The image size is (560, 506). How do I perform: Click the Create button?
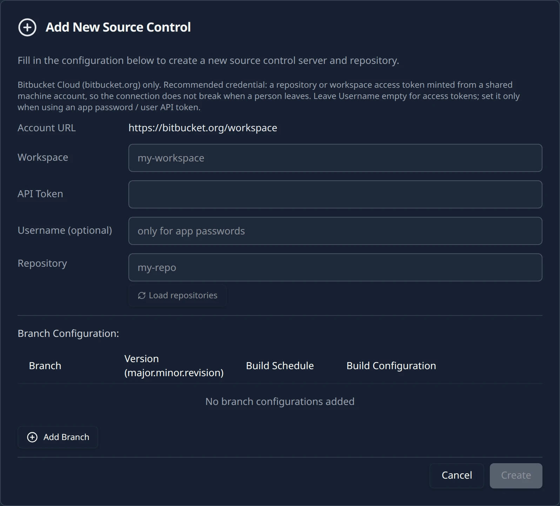[516, 475]
